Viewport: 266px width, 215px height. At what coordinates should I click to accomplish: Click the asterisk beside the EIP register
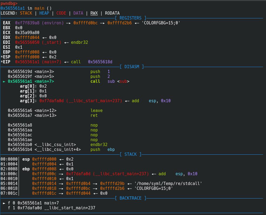point(2,62)
